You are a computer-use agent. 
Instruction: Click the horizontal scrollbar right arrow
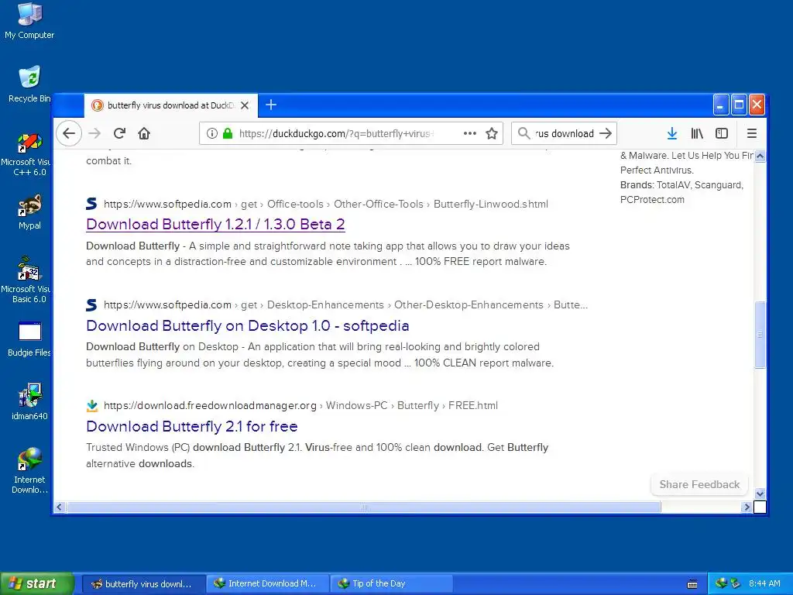click(747, 507)
